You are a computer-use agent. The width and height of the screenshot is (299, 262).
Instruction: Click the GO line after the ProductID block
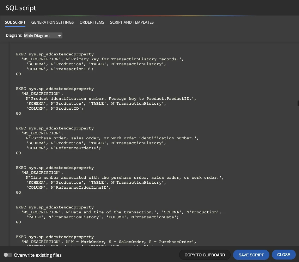click(x=18, y=114)
